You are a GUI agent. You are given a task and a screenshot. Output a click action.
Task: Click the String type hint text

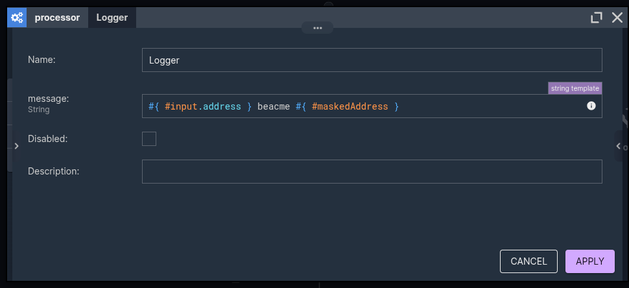point(39,110)
